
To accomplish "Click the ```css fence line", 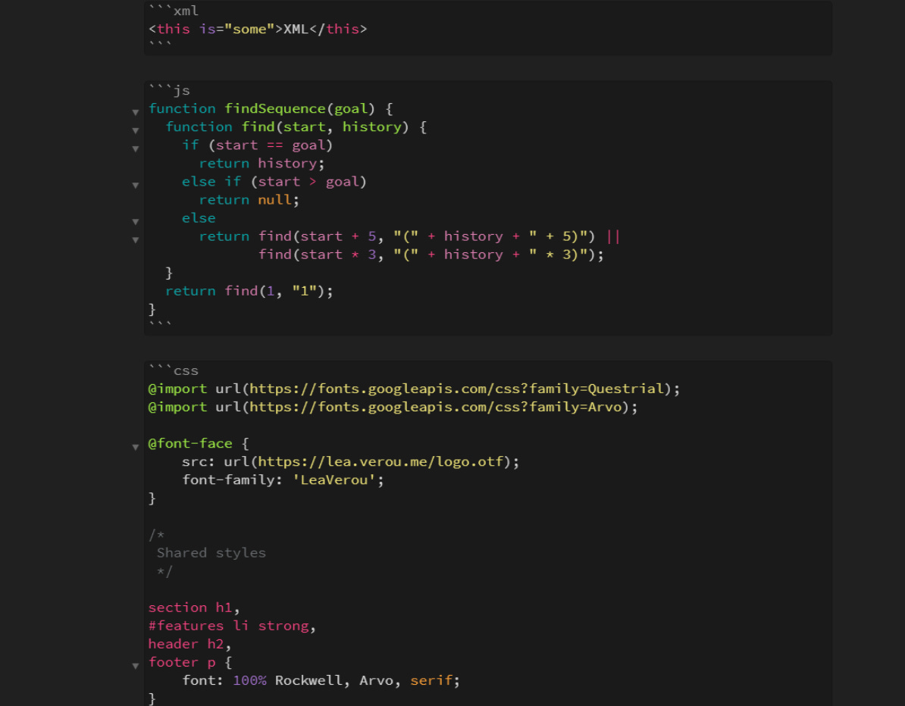I will pyautogui.click(x=174, y=371).
